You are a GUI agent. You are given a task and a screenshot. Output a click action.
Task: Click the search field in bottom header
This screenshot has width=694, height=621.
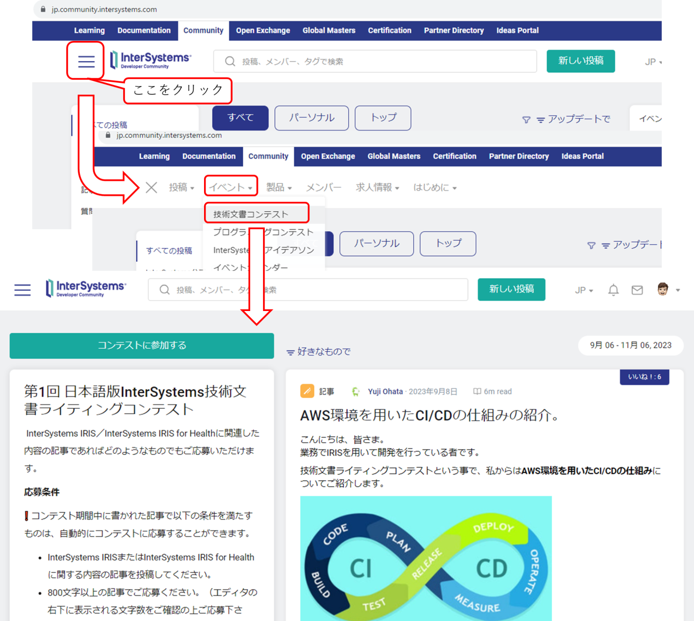pyautogui.click(x=308, y=290)
